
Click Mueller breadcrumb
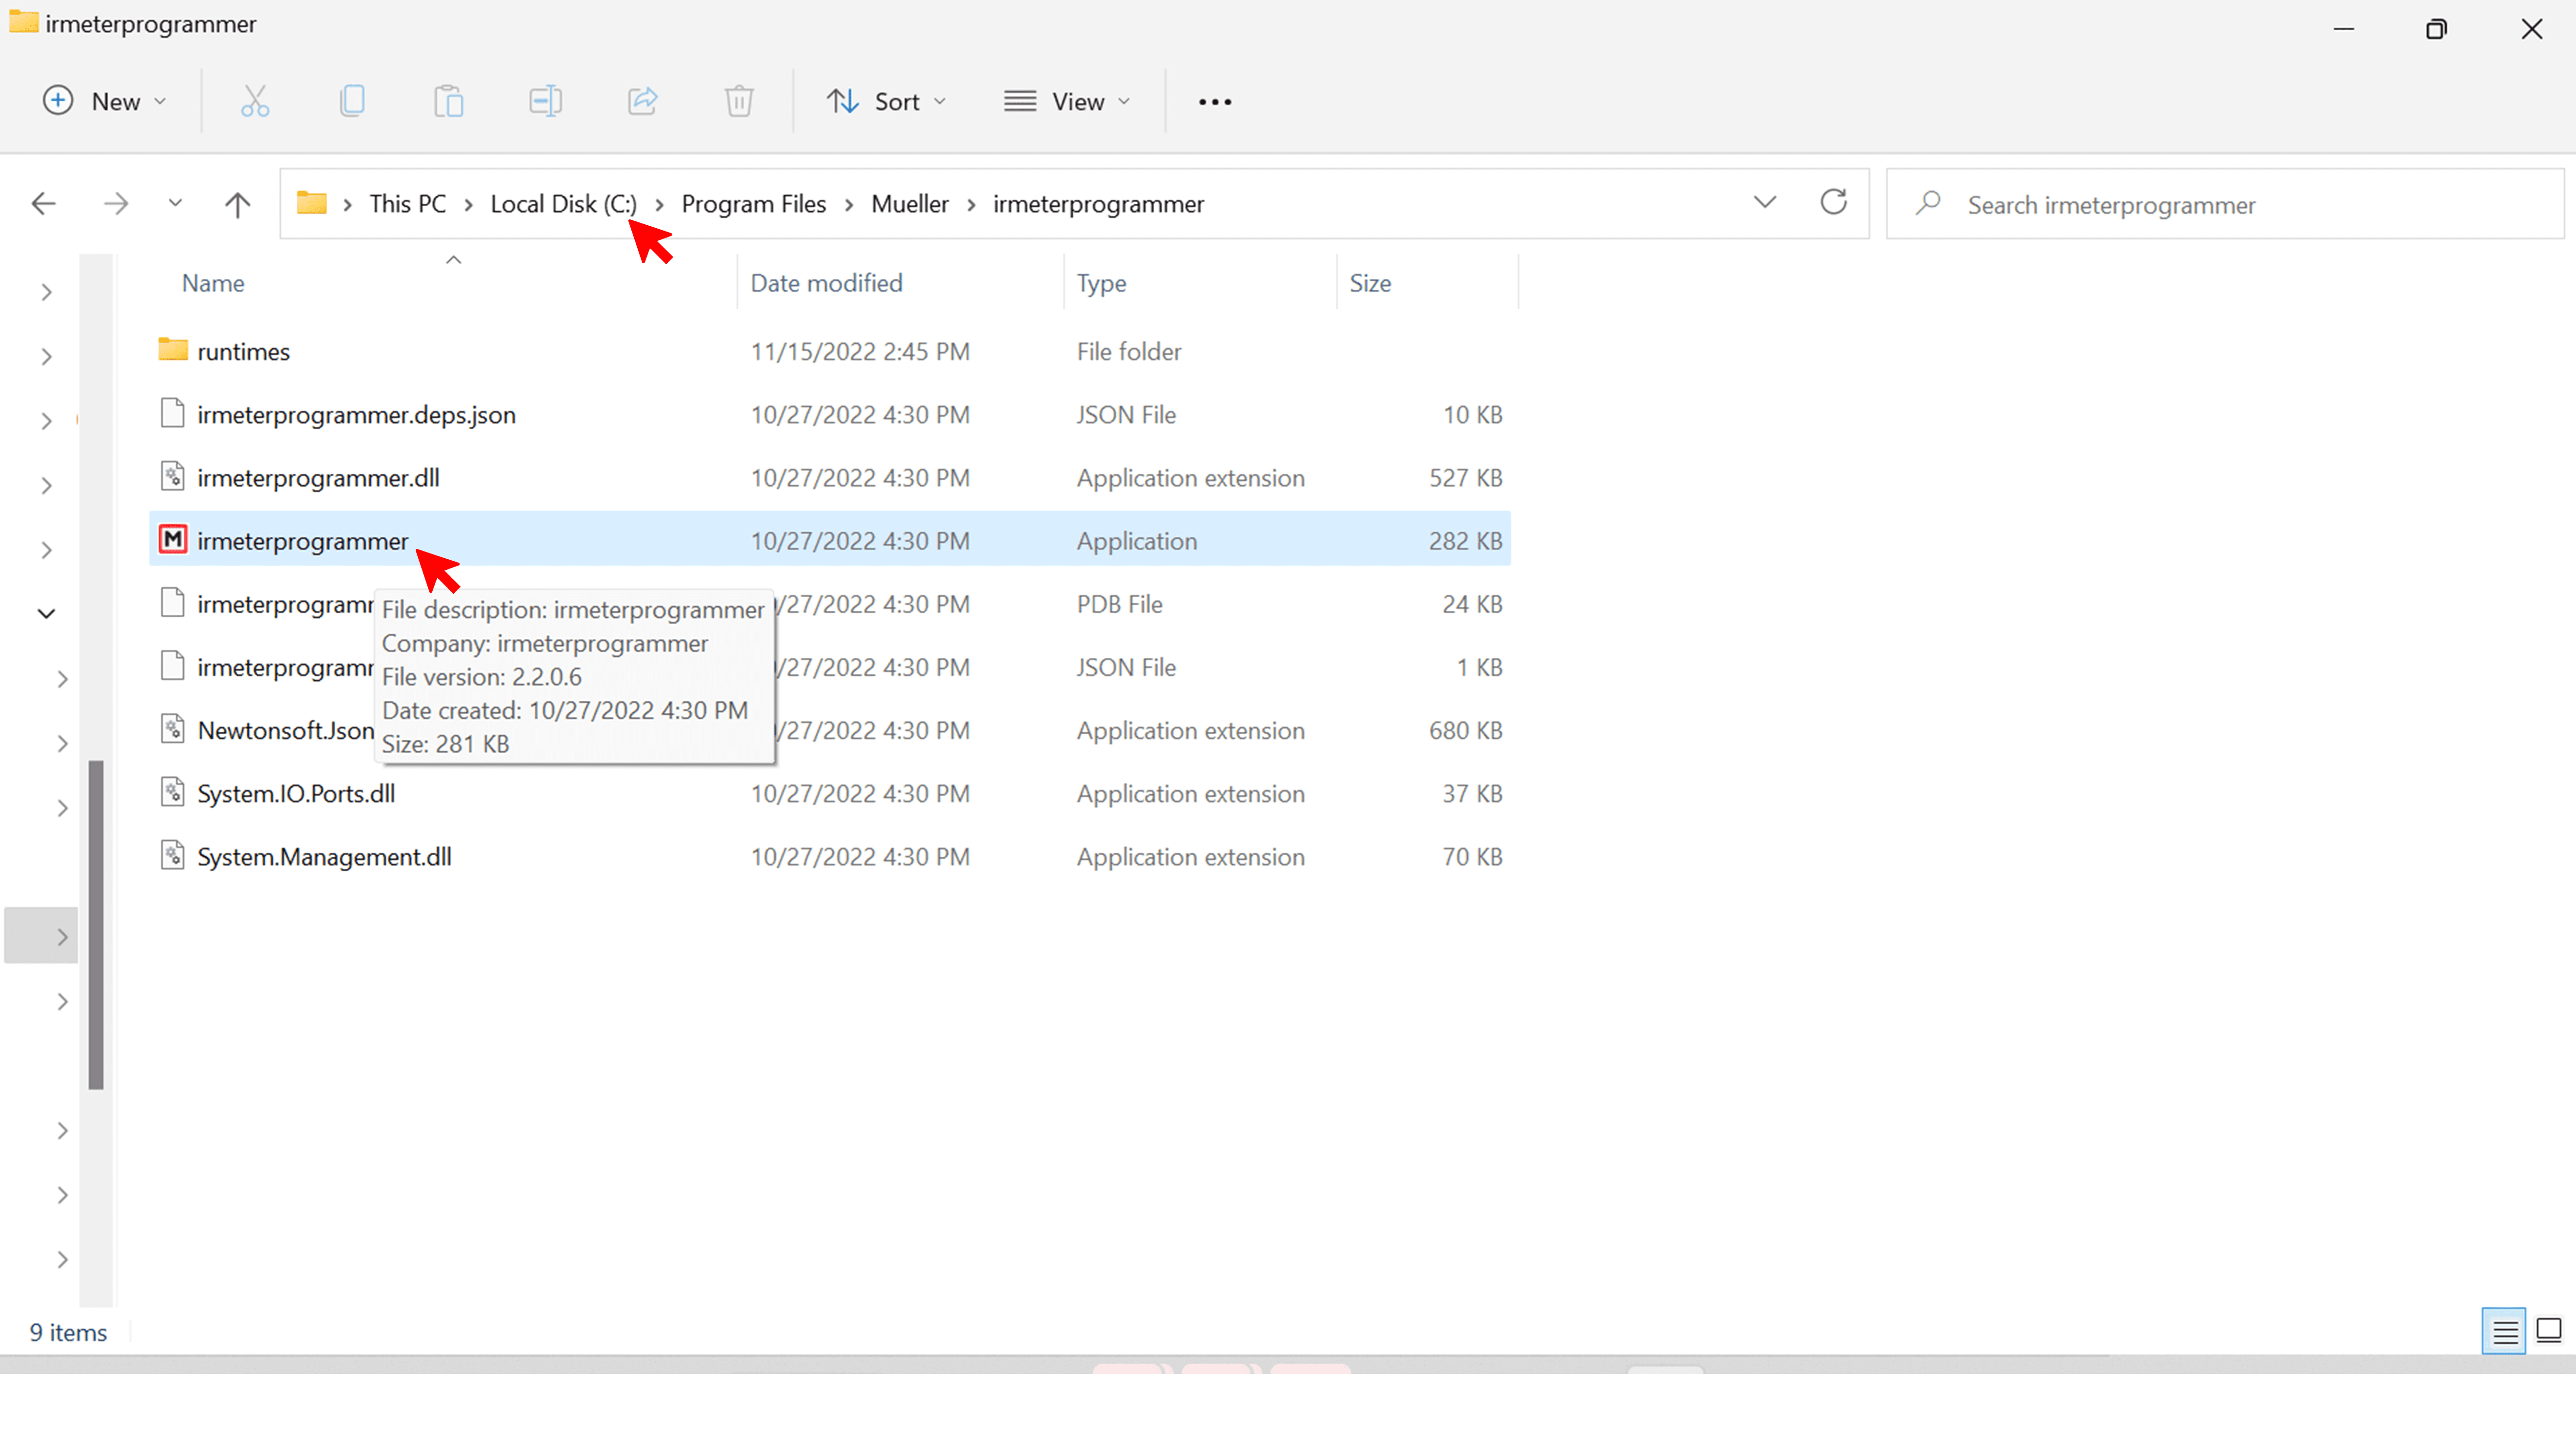[x=909, y=204]
